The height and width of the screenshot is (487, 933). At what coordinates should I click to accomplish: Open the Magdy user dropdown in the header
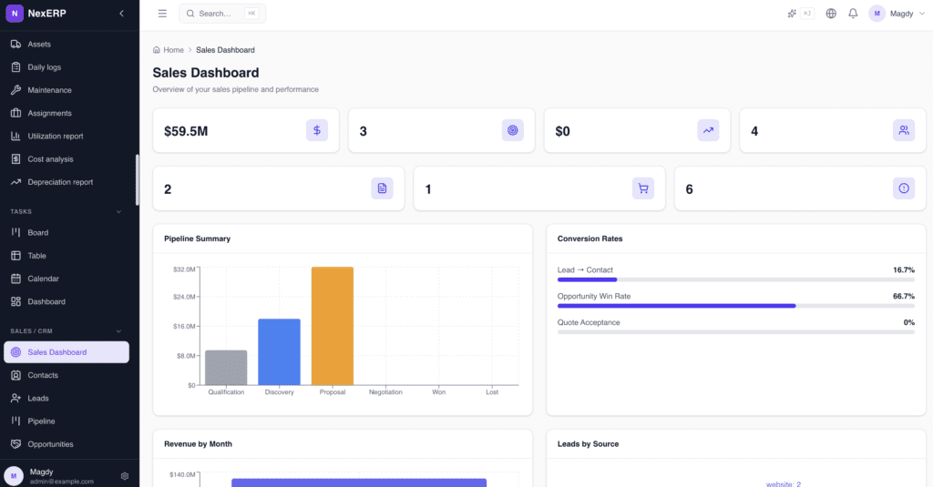[891, 14]
